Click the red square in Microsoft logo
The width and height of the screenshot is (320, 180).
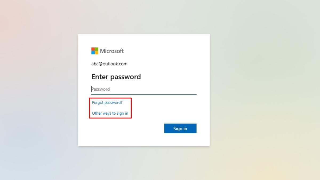pyautogui.click(x=93, y=49)
